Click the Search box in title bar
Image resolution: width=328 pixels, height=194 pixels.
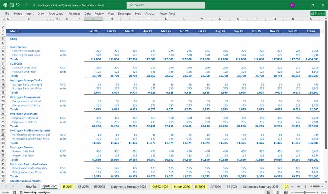(166, 5)
